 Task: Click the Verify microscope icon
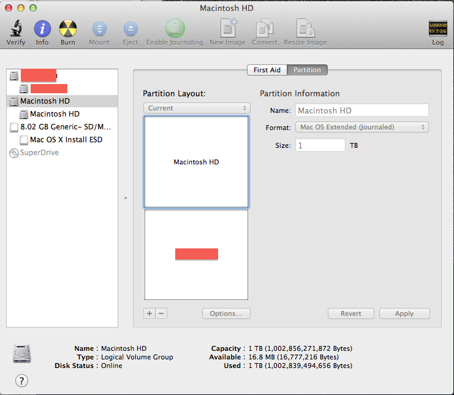click(x=16, y=28)
